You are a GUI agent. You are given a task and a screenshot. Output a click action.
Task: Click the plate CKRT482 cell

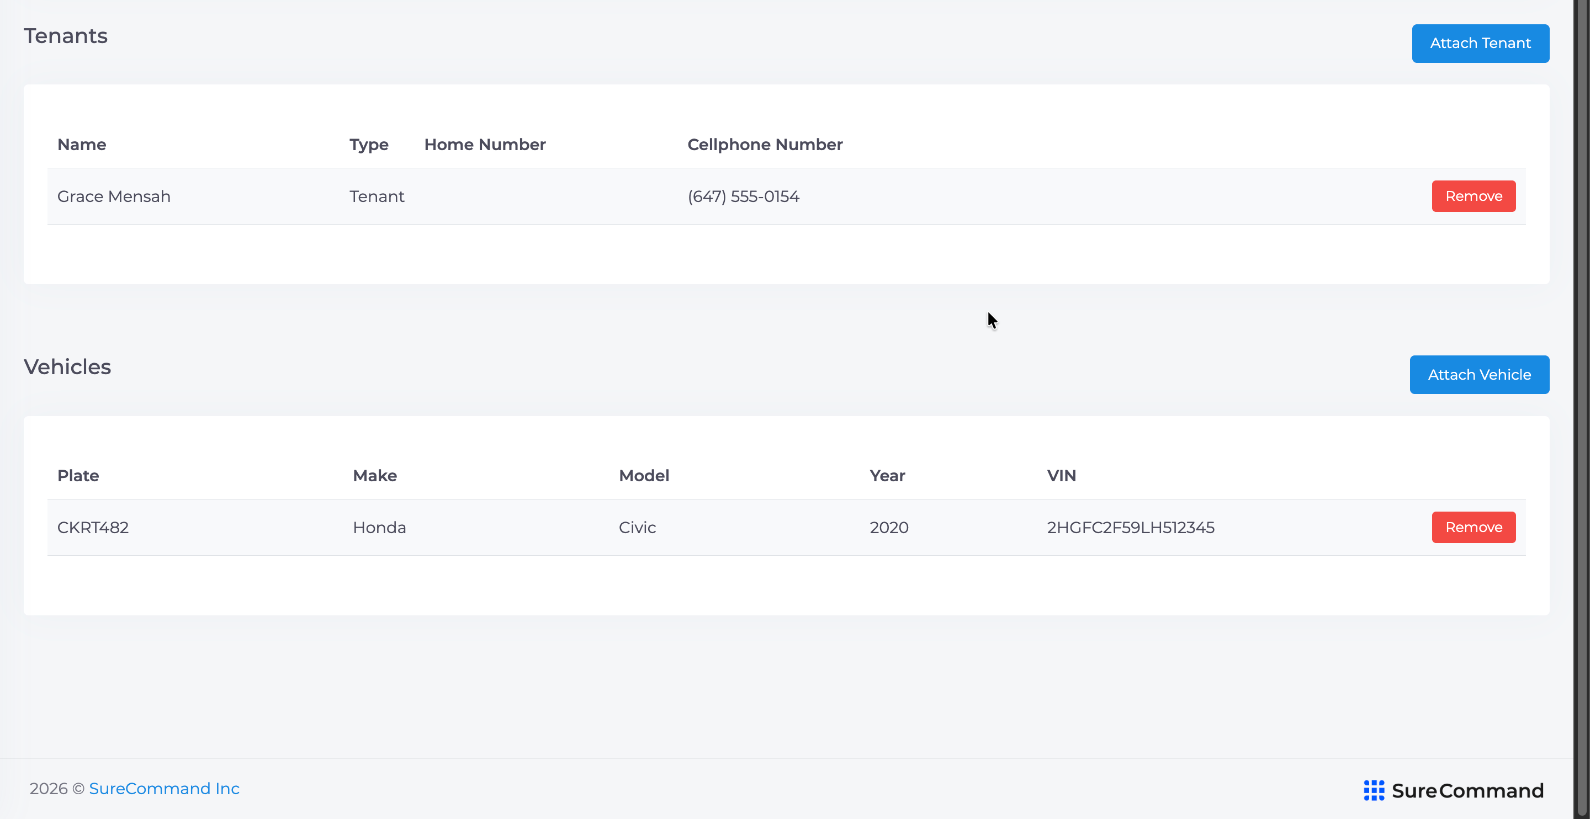coord(93,528)
